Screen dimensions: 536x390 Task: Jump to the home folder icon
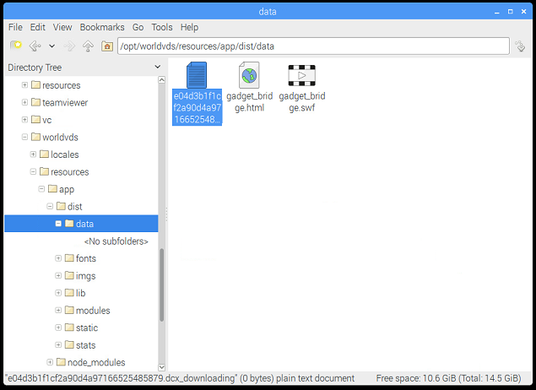point(107,46)
